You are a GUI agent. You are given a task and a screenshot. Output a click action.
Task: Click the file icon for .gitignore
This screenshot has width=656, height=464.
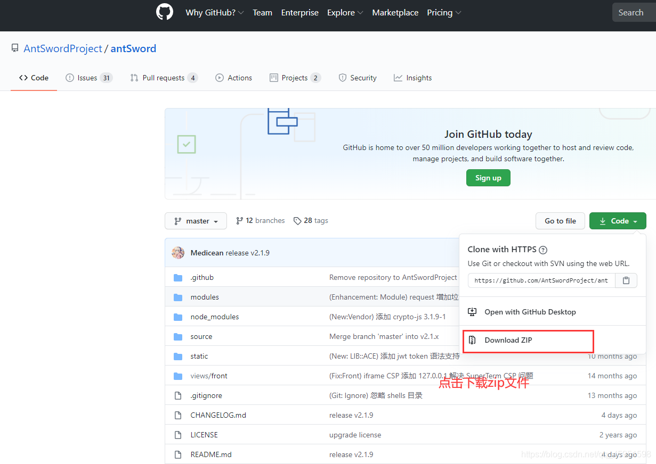(x=178, y=395)
